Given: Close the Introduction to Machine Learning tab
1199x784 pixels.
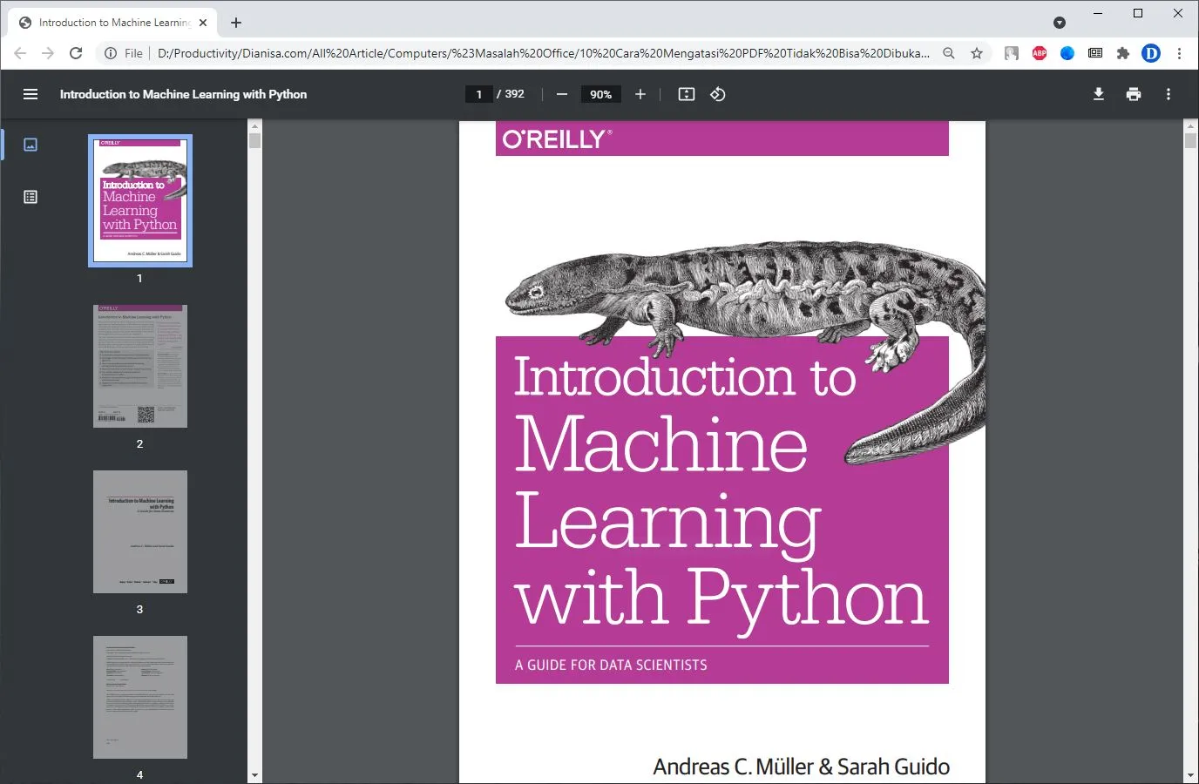Looking at the screenshot, I should coord(203,23).
